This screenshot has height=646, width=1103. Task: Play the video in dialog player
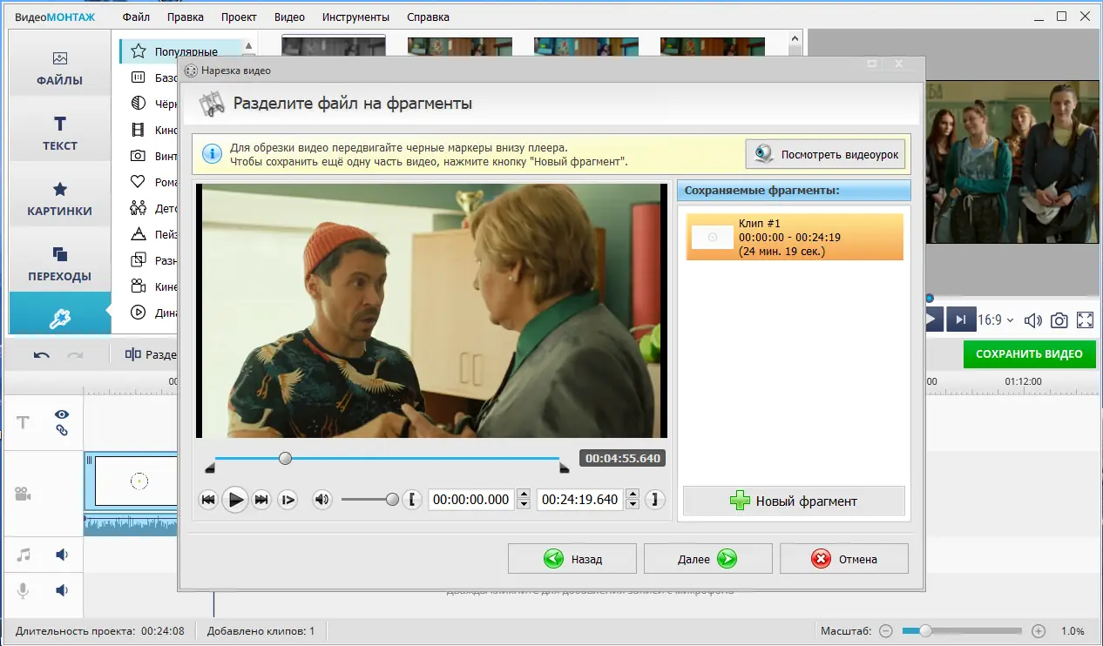tap(234, 500)
